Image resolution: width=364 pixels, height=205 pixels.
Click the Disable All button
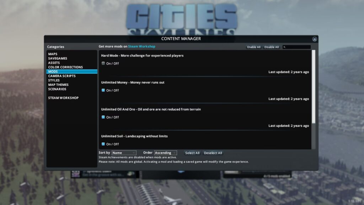[271, 47]
